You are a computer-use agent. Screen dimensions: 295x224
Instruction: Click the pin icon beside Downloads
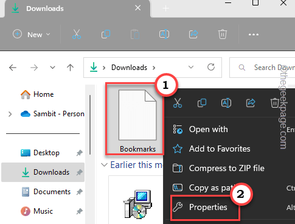[x=79, y=172]
